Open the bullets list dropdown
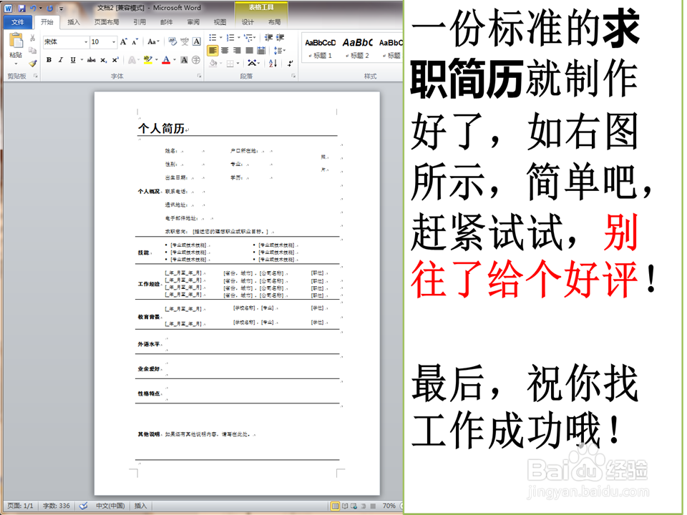Screen dimensions: 687x515 tap(220, 37)
